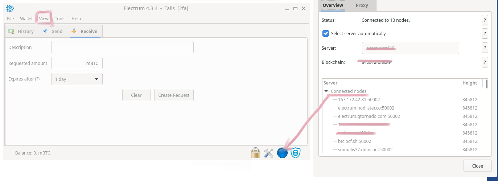
Task: Switch to the History tab
Action: [x=22, y=31]
